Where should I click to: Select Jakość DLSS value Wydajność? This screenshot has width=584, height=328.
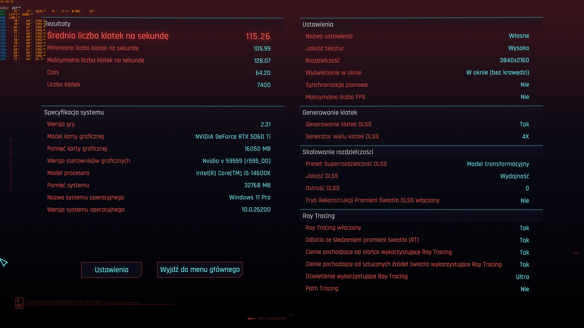coord(515,176)
